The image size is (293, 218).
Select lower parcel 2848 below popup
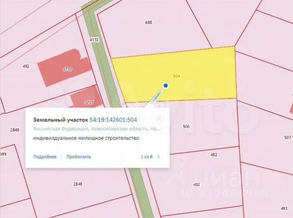[x=78, y=184]
